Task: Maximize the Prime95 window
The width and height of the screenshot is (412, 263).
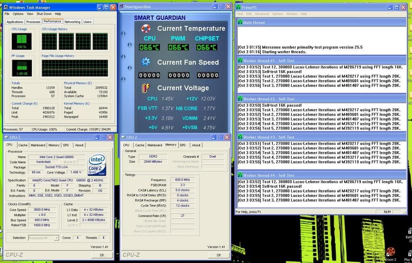Action: point(396,7)
